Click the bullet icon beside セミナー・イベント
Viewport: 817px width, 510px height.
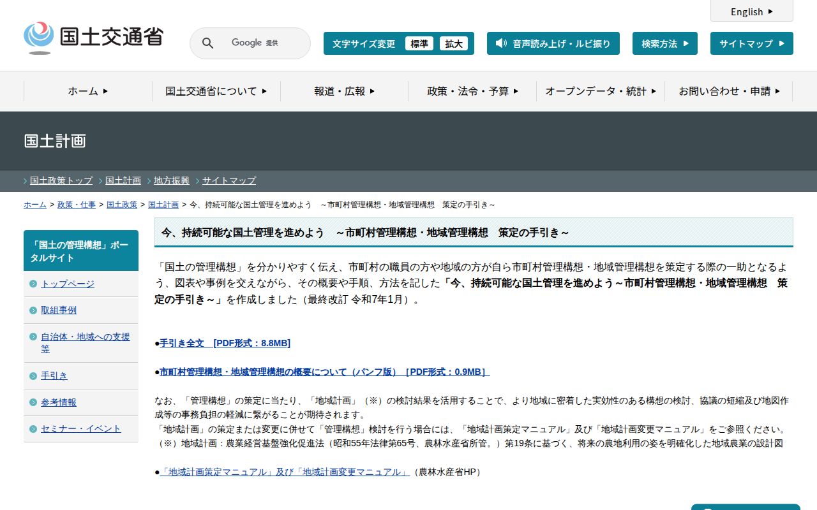(x=33, y=429)
